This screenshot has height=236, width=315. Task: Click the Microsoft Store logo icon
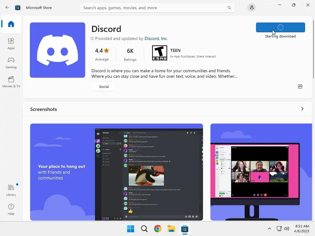(18, 8)
